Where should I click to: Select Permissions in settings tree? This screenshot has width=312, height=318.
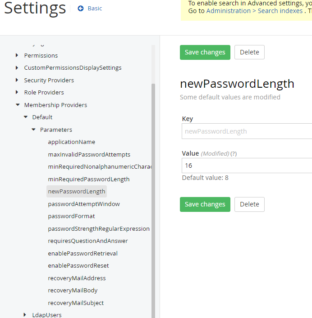(x=41, y=56)
